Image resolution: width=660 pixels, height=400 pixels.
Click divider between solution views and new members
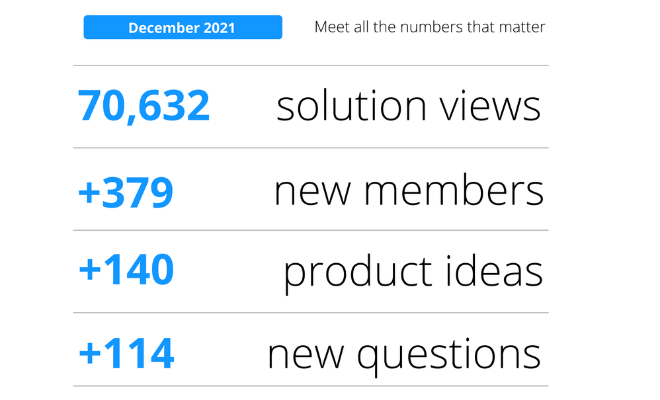click(311, 148)
